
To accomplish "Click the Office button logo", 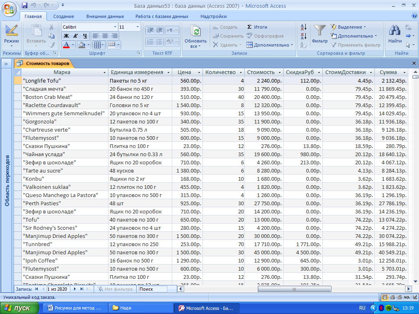I will point(9,9).
